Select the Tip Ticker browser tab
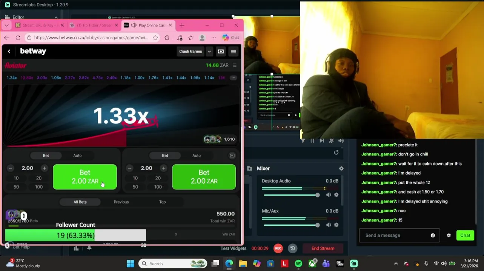 pyautogui.click(x=94, y=25)
